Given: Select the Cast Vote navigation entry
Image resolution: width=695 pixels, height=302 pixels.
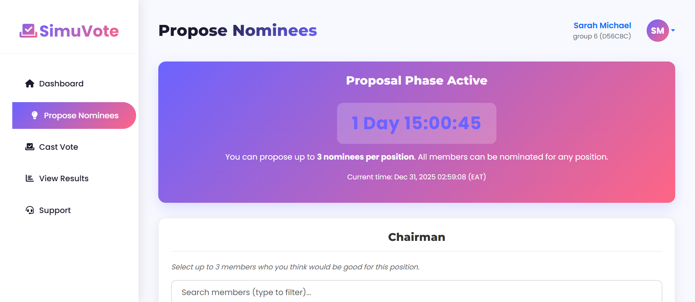Looking at the screenshot, I should [x=58, y=146].
